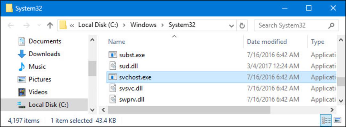Sort by Type column header
The height and width of the screenshot is (127, 346).
[317, 42]
